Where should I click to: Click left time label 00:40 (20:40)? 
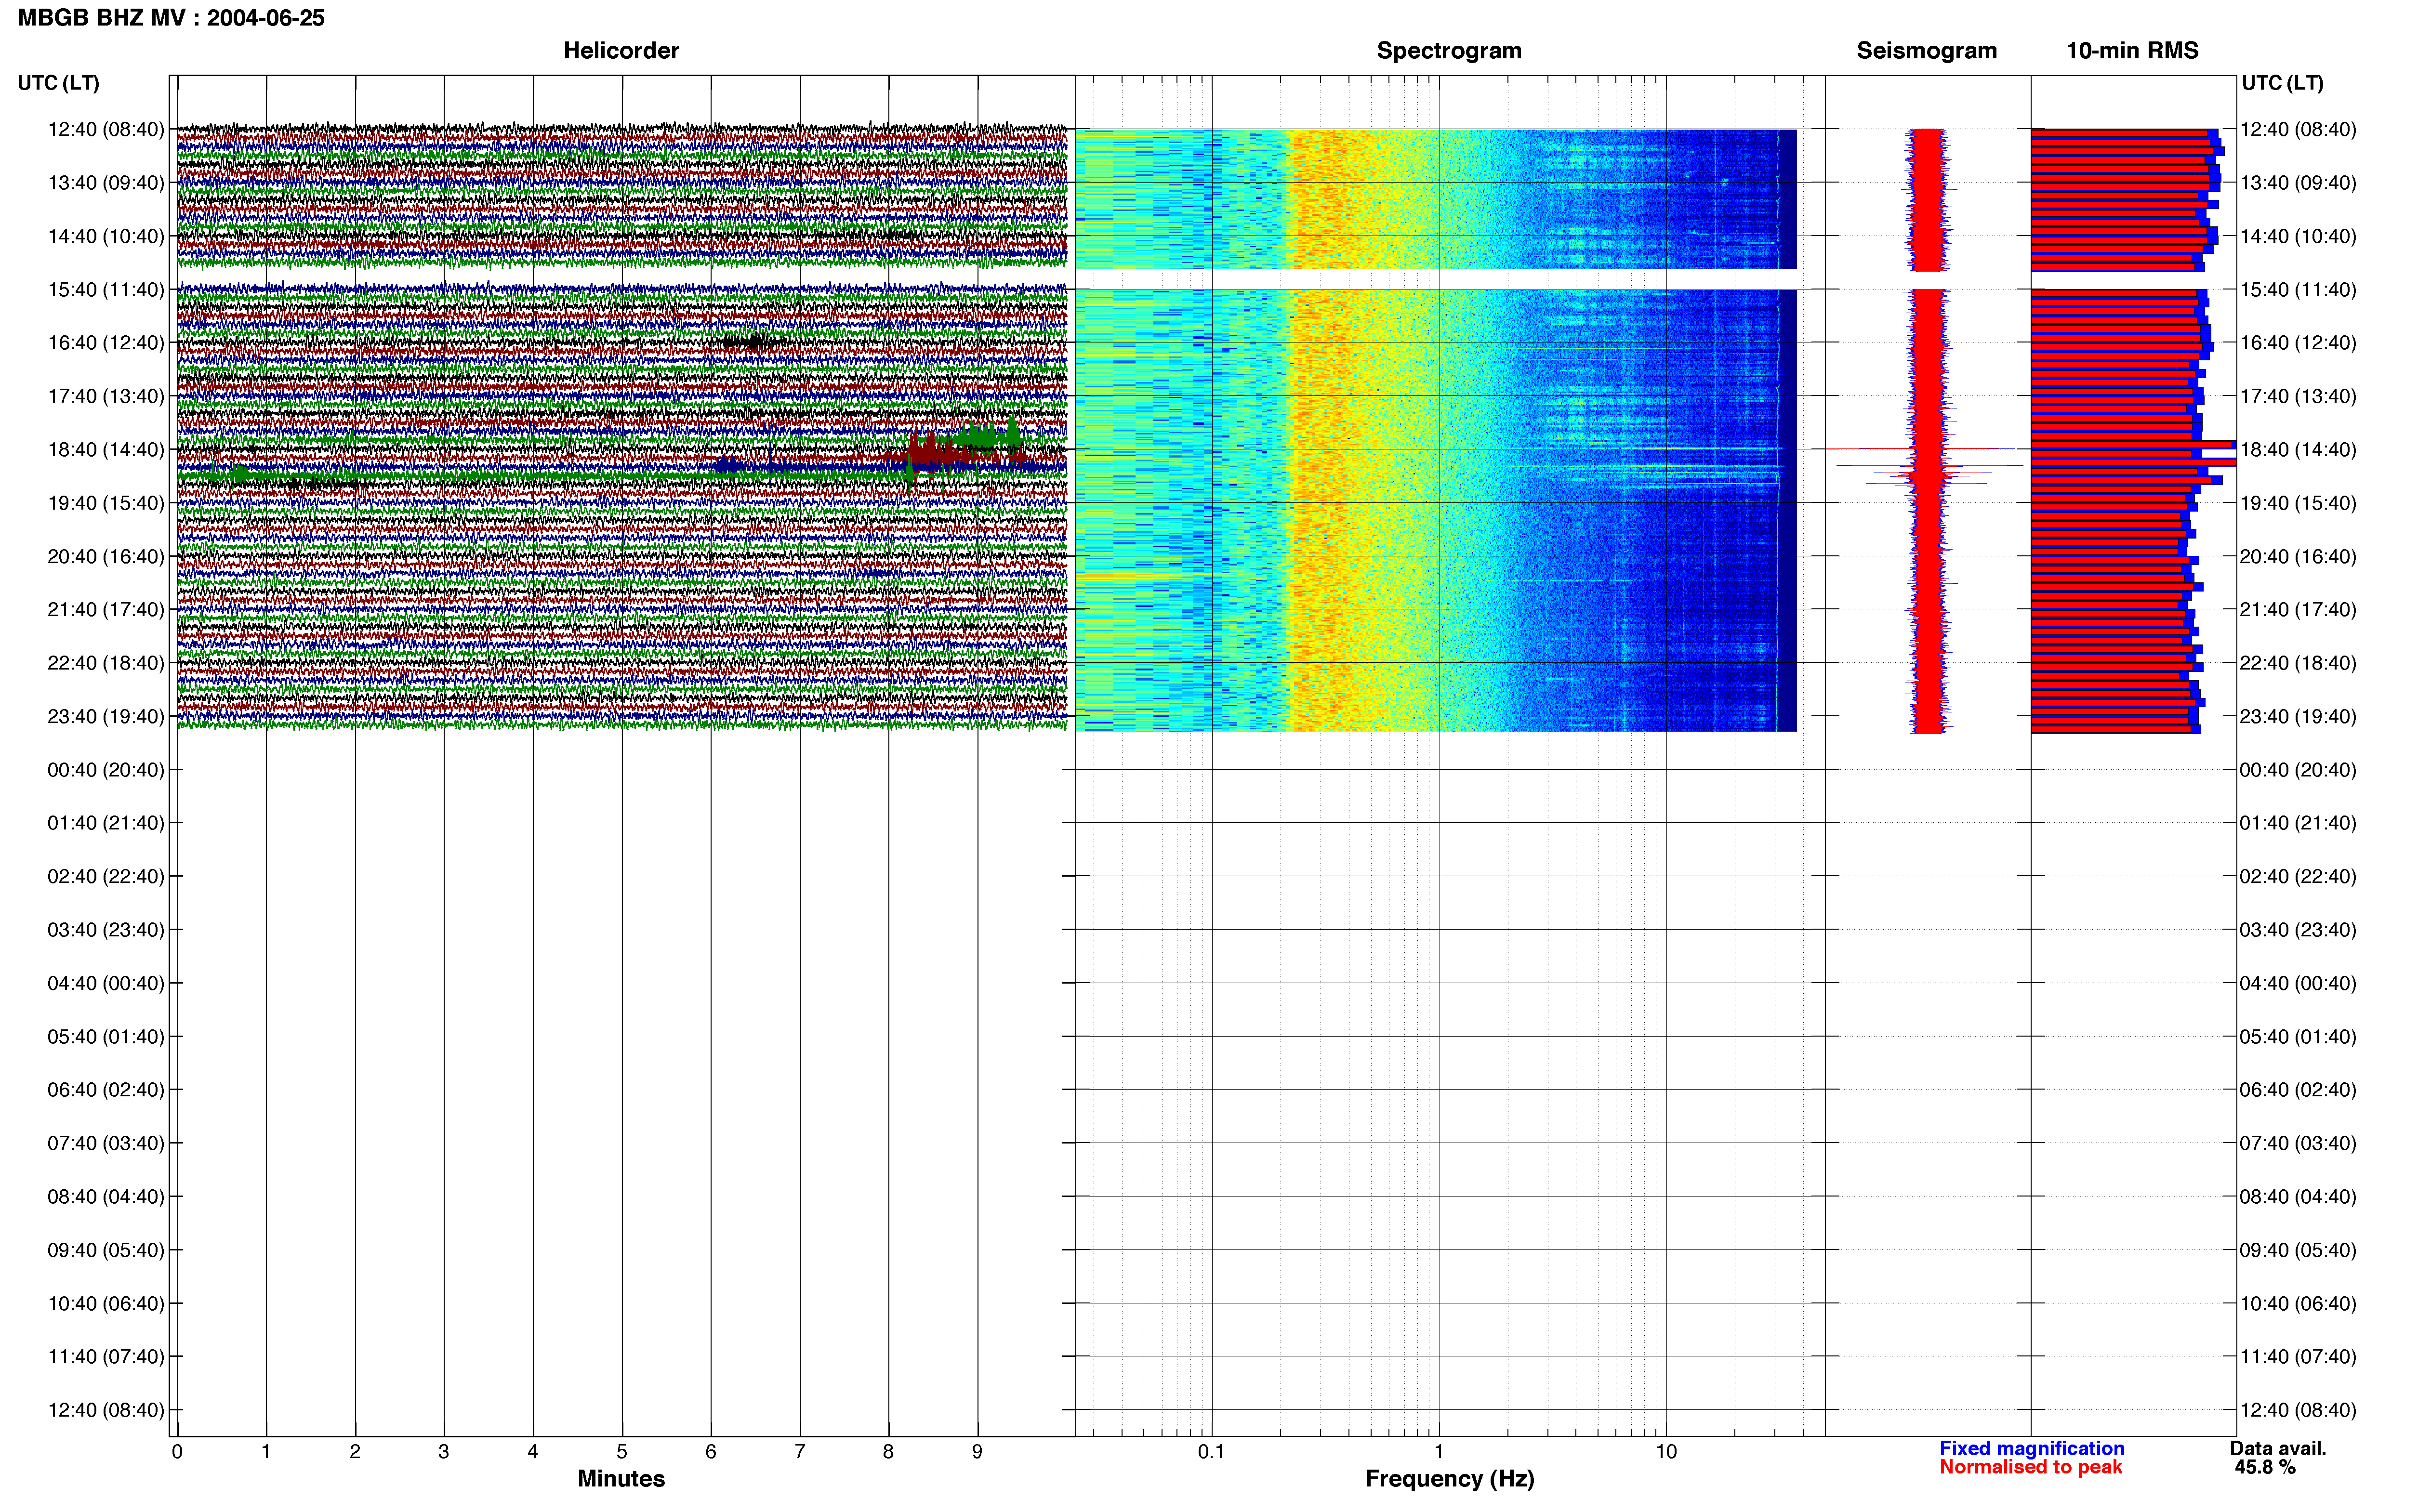[106, 770]
